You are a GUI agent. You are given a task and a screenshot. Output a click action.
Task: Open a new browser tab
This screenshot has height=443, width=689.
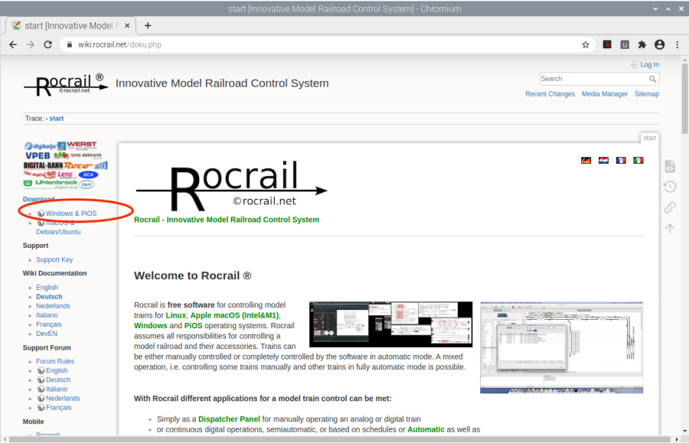click(148, 25)
